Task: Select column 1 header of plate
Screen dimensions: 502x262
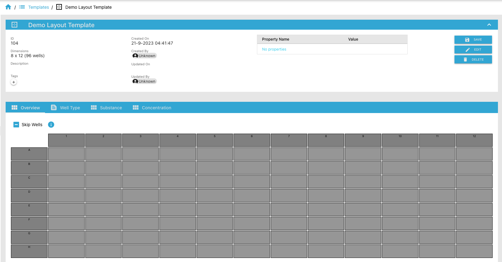Action: (66, 140)
